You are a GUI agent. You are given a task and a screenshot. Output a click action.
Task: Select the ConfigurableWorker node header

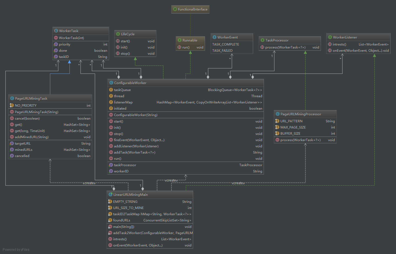pos(186,83)
